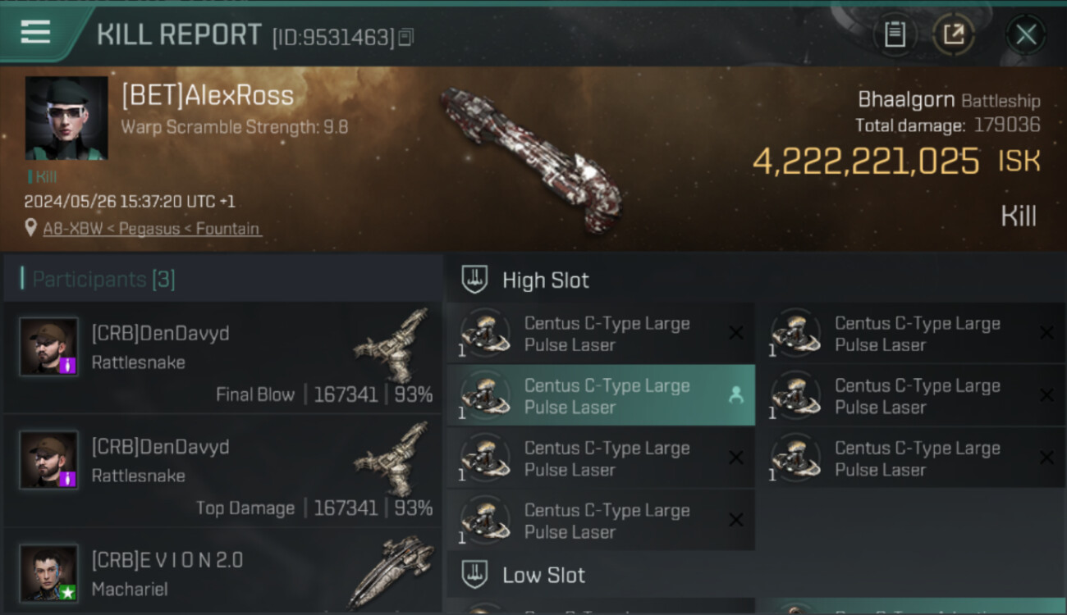This screenshot has width=1067, height=615.
Task: Copy the kill report ID
Action: 407,37
